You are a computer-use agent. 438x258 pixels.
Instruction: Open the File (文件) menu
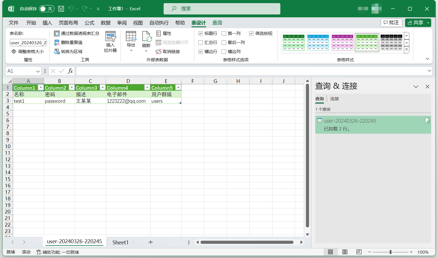[14, 23]
